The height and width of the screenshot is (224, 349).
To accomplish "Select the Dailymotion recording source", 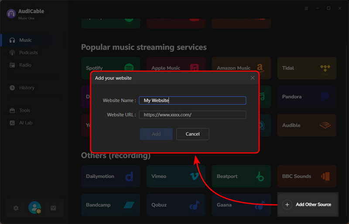I will pyautogui.click(x=111, y=176).
